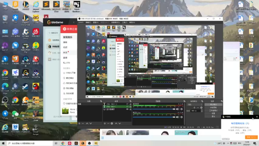Show hidden system tray icons chevron
The image size is (259, 146).
(228, 143)
